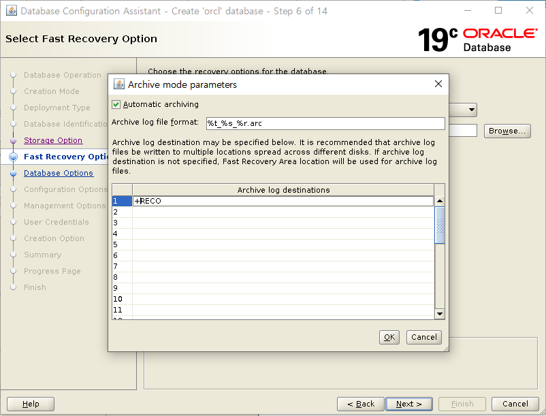This screenshot has height=416, width=546.
Task: Click the Creation Mode step
Action: [52, 91]
